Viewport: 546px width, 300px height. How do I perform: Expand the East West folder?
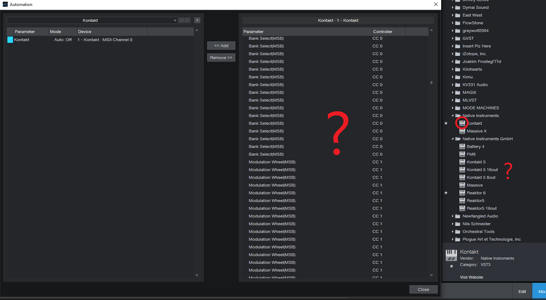453,15
